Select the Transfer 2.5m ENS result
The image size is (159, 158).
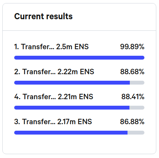51,47
